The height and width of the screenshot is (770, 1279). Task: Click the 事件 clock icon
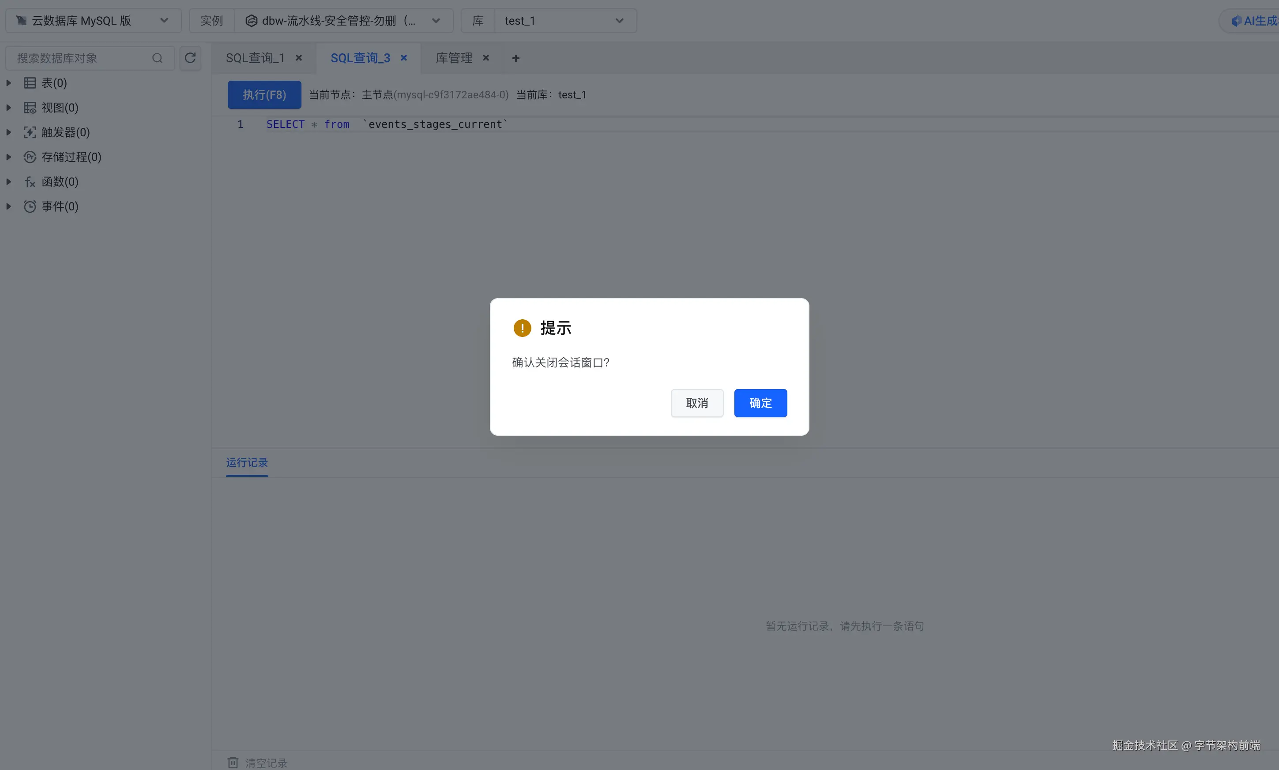coord(30,206)
